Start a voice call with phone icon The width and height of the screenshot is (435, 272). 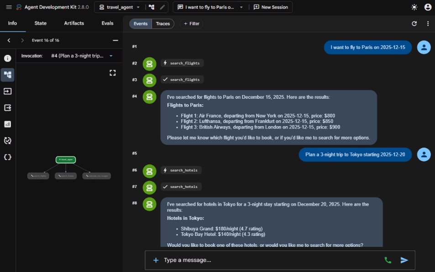[x=388, y=260]
